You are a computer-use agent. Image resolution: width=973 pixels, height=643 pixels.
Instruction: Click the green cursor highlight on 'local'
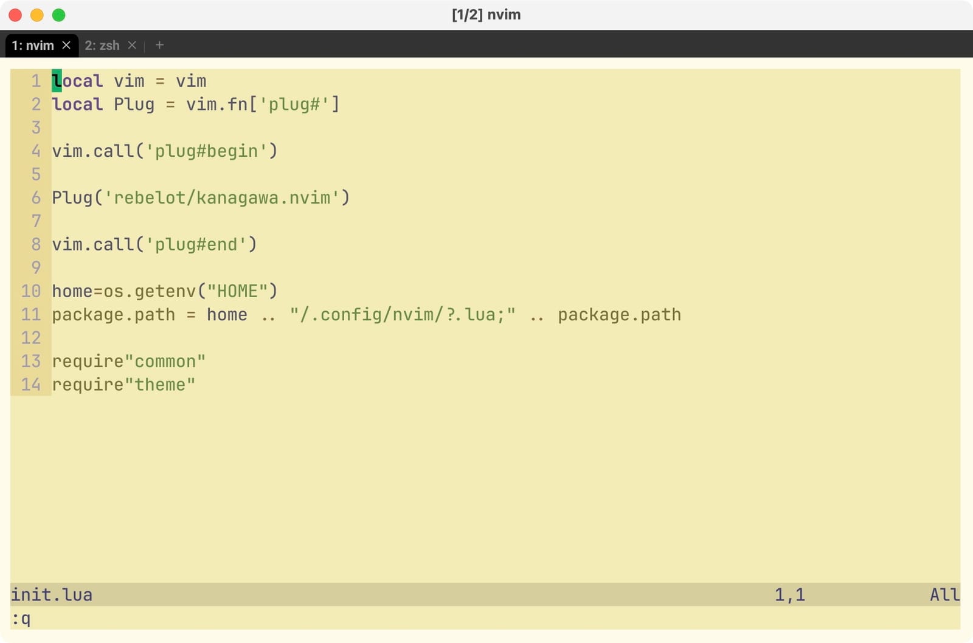click(x=56, y=81)
